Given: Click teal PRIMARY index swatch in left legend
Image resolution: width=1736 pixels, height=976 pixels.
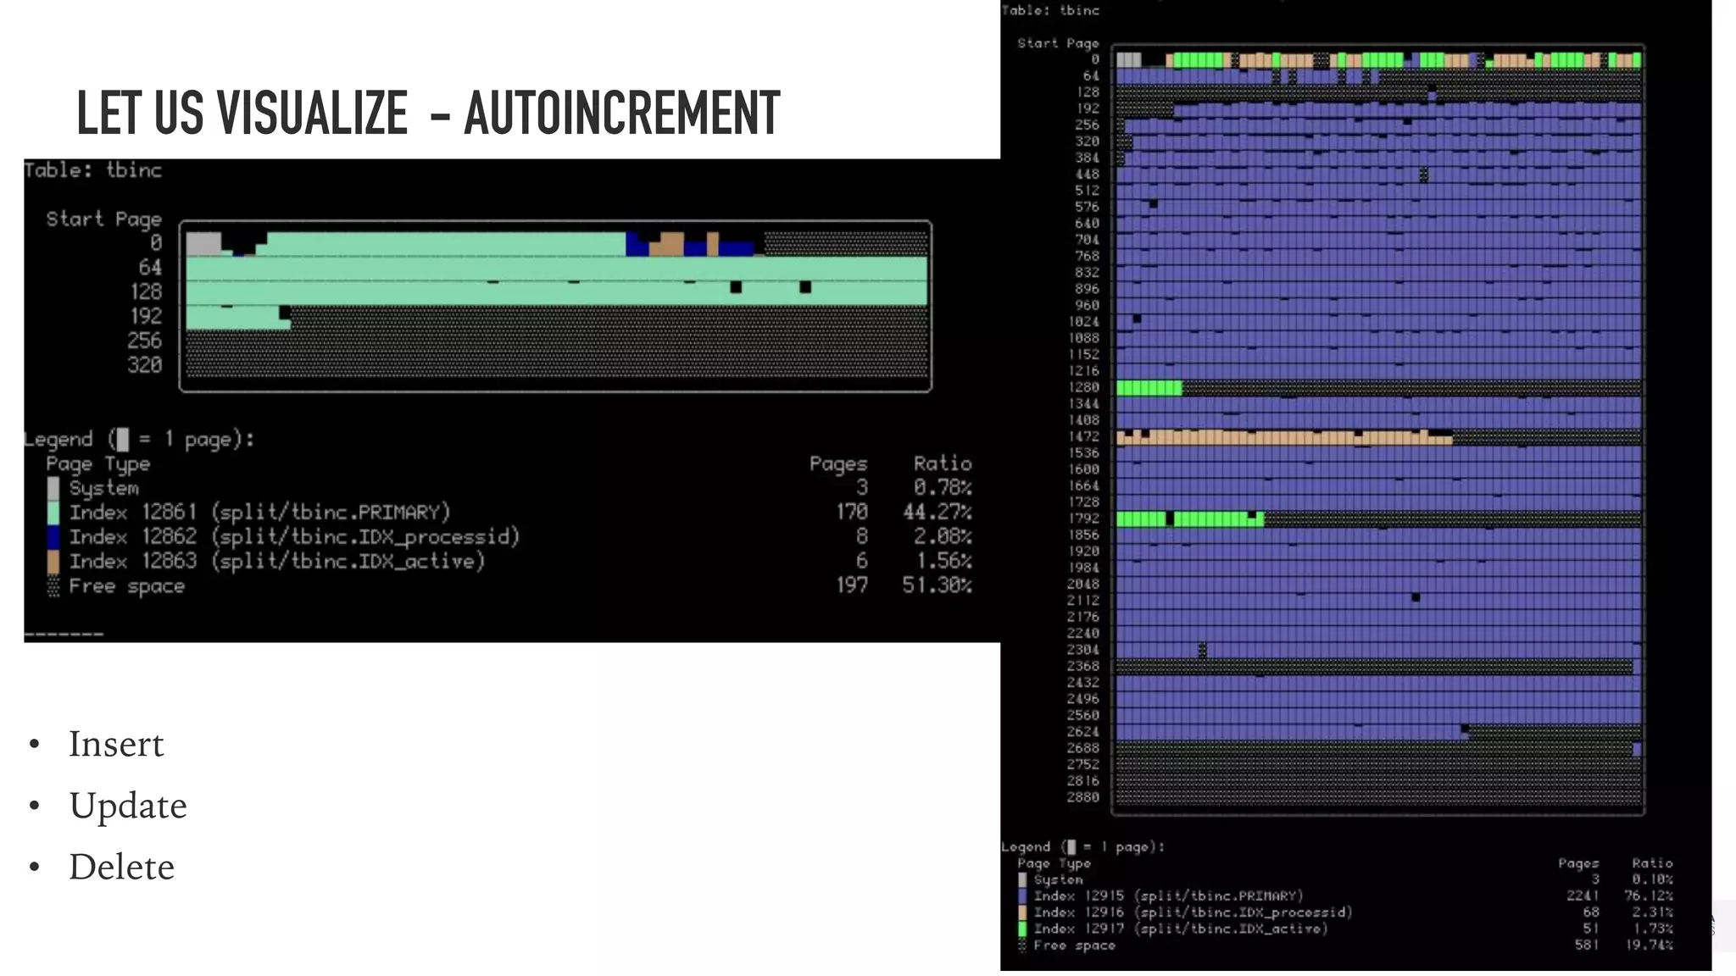Looking at the screenshot, I should tap(53, 513).
